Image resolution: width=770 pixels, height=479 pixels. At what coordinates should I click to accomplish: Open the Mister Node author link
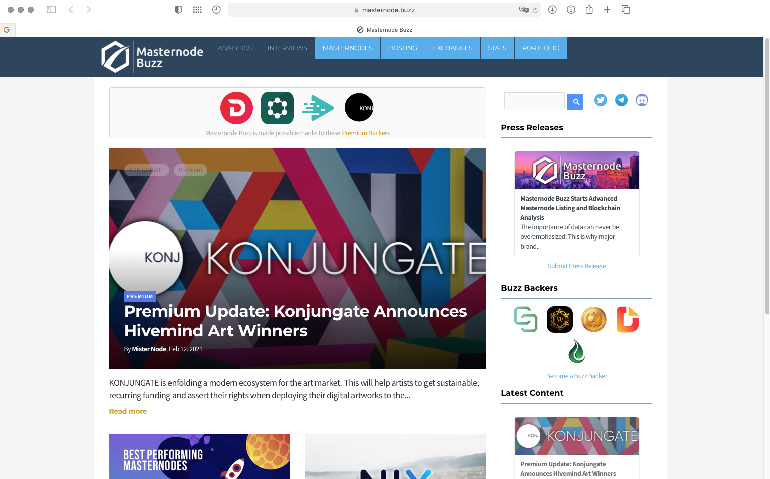[149, 349]
